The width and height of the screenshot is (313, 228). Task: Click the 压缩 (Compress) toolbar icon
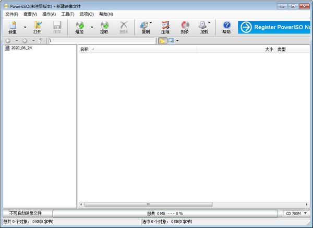tap(165, 27)
